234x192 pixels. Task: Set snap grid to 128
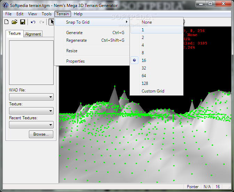click(156, 83)
